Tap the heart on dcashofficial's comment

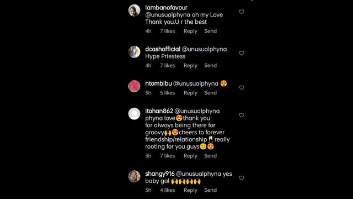(x=242, y=53)
